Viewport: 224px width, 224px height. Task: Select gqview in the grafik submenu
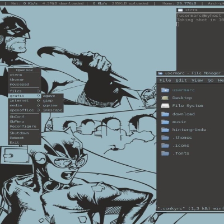(52, 105)
